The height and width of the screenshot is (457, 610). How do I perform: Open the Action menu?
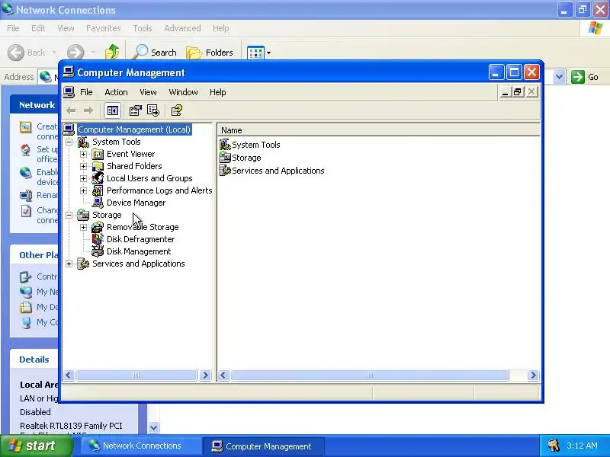click(x=116, y=92)
